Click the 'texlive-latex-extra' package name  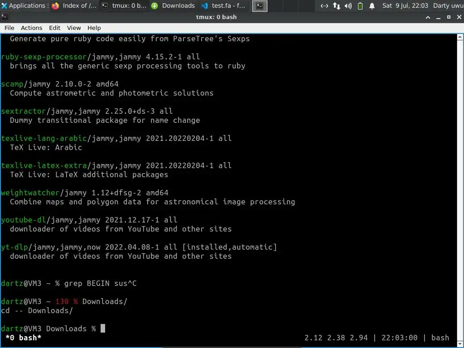click(44, 166)
